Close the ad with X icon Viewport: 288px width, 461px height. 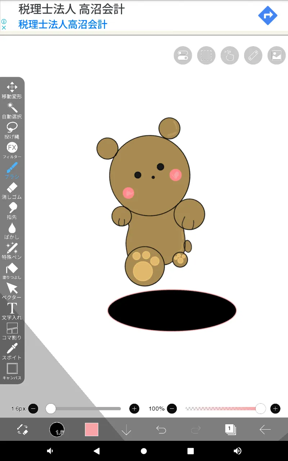[4, 27]
